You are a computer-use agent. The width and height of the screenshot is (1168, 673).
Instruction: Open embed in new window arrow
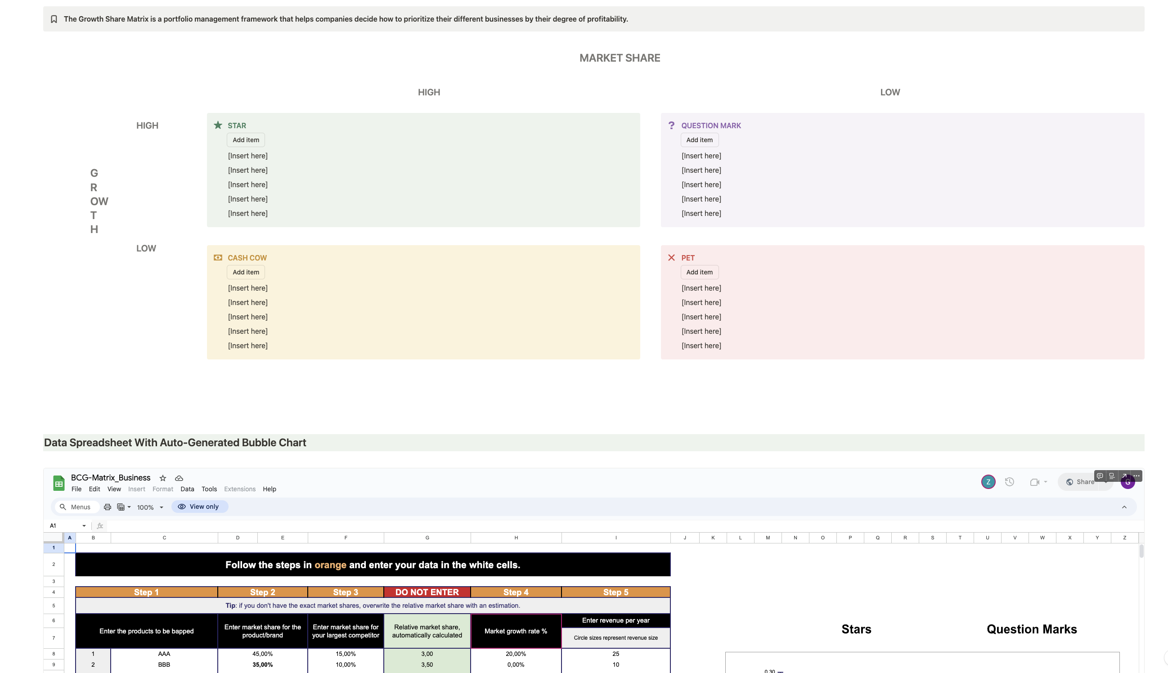pos(1124,476)
